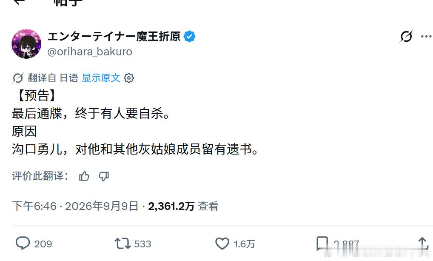433x261 pixels.
Task: Bookmark the post
Action: (x=322, y=244)
